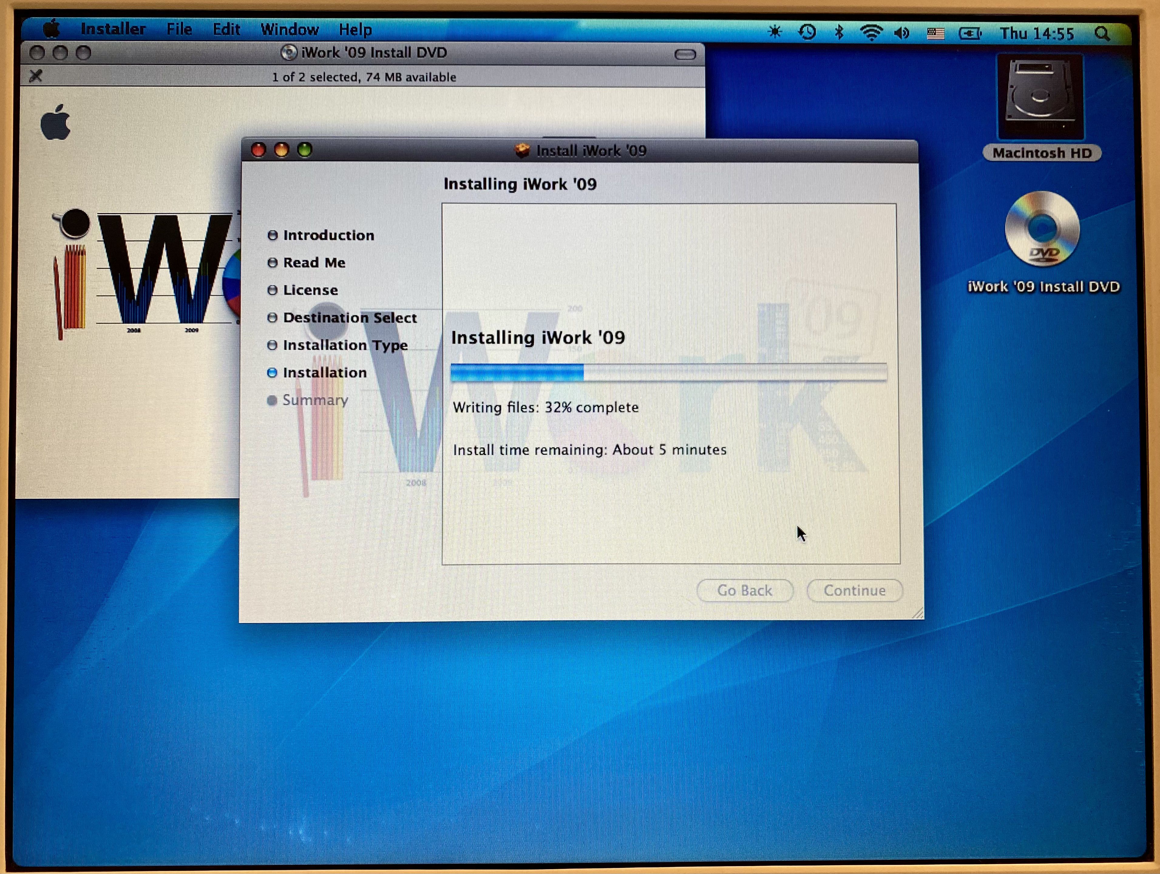Click the brightness sun menu bar icon
This screenshot has height=874, width=1160.
click(x=775, y=32)
